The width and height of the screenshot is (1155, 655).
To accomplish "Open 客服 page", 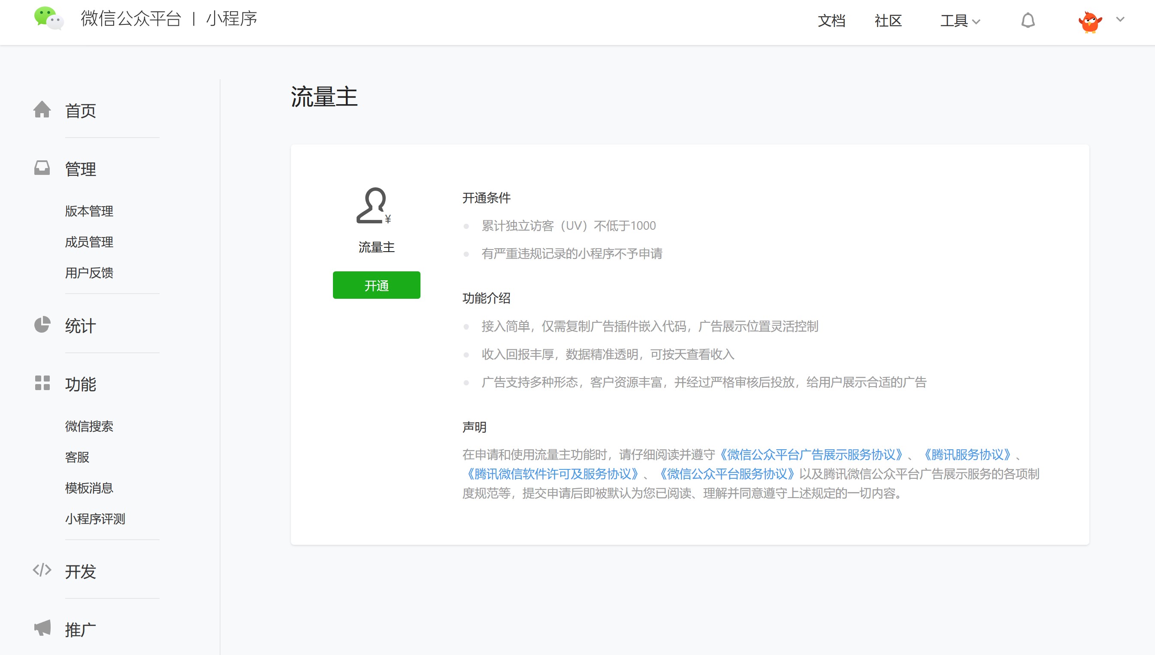I will [x=77, y=457].
